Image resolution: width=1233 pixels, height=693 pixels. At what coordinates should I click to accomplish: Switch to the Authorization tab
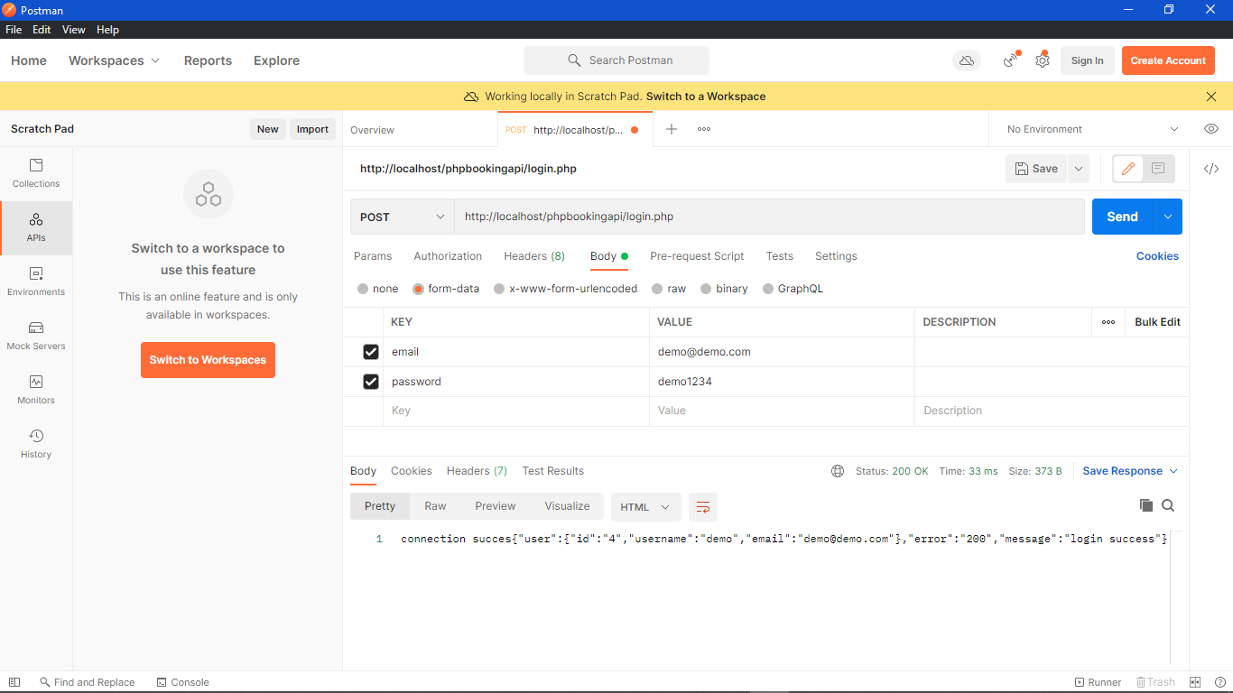coord(448,256)
